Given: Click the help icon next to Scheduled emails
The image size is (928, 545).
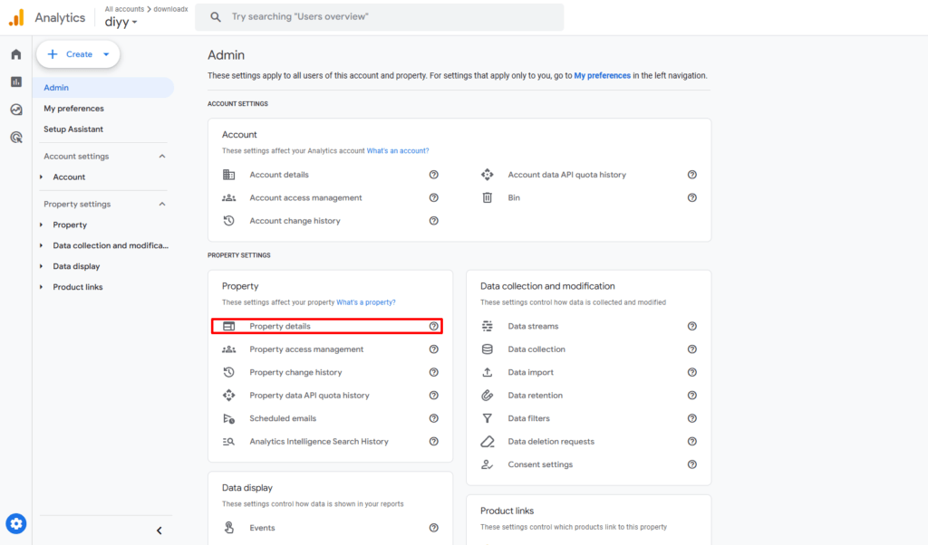Looking at the screenshot, I should (x=434, y=418).
